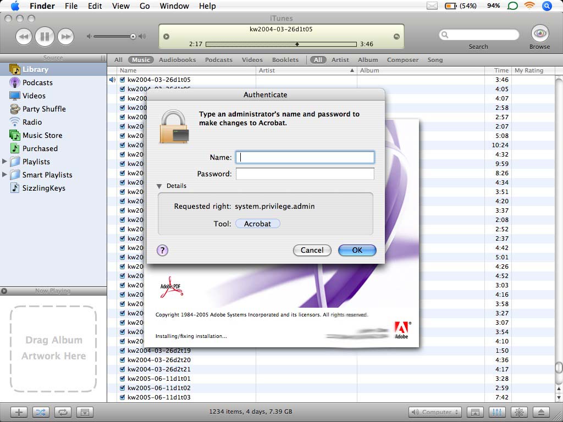Click the mail envelope menu bar icon
The width and height of the screenshot is (563, 422).
point(432,5)
